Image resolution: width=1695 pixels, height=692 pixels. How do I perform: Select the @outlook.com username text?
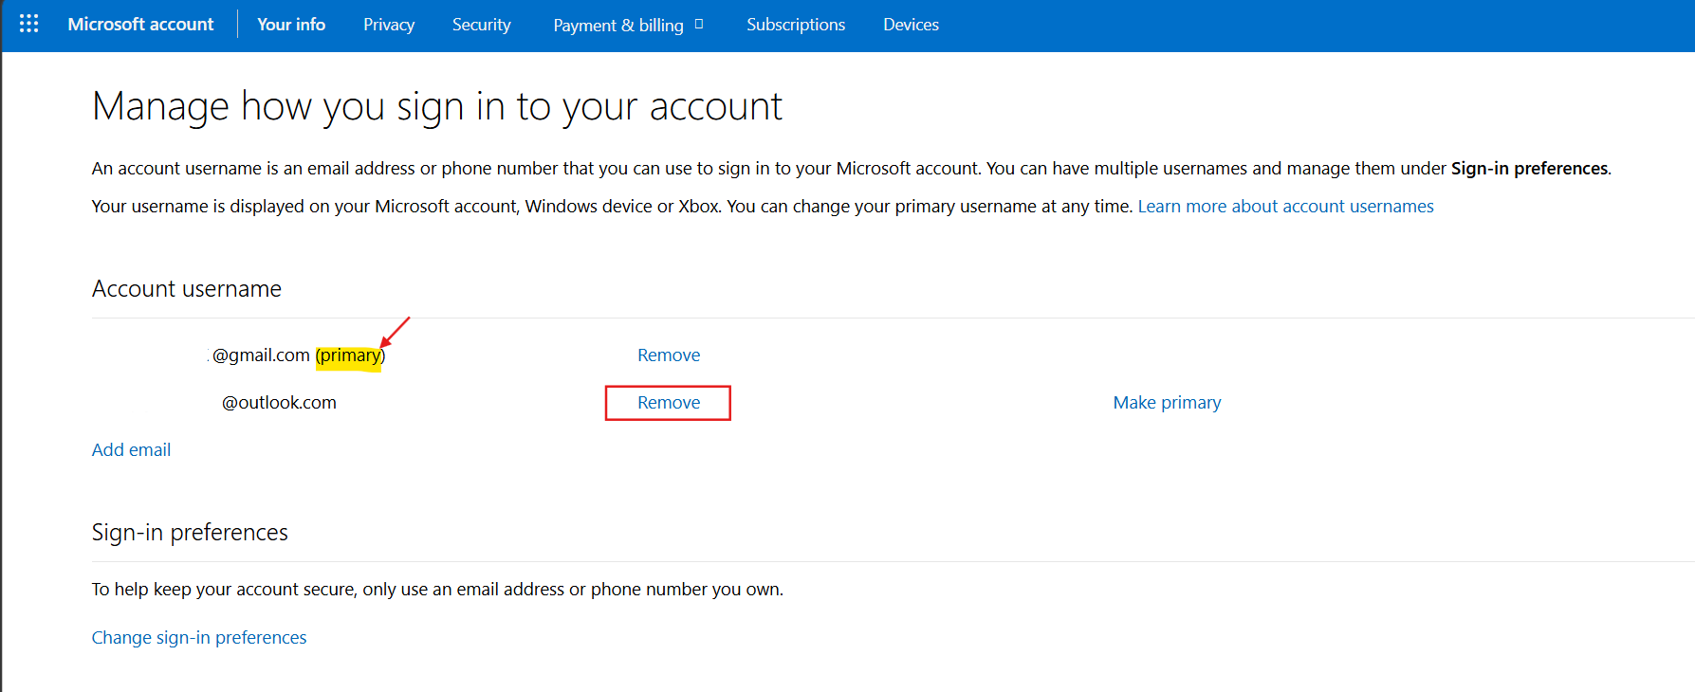click(279, 403)
